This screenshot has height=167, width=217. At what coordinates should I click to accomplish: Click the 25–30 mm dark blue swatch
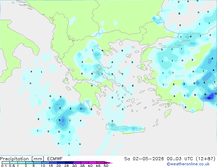pyautogui.click(x=69, y=163)
